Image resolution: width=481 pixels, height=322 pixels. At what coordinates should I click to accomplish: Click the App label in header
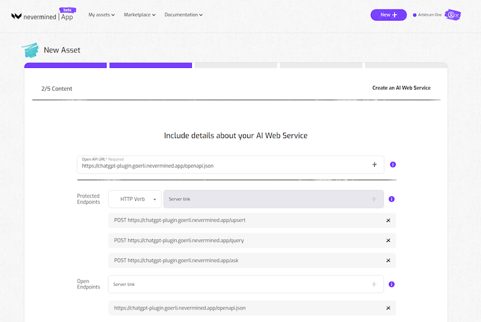[x=67, y=17]
